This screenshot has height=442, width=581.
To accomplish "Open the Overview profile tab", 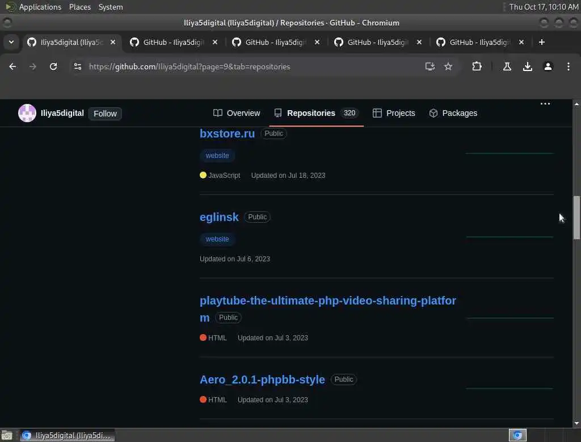I will (x=237, y=113).
